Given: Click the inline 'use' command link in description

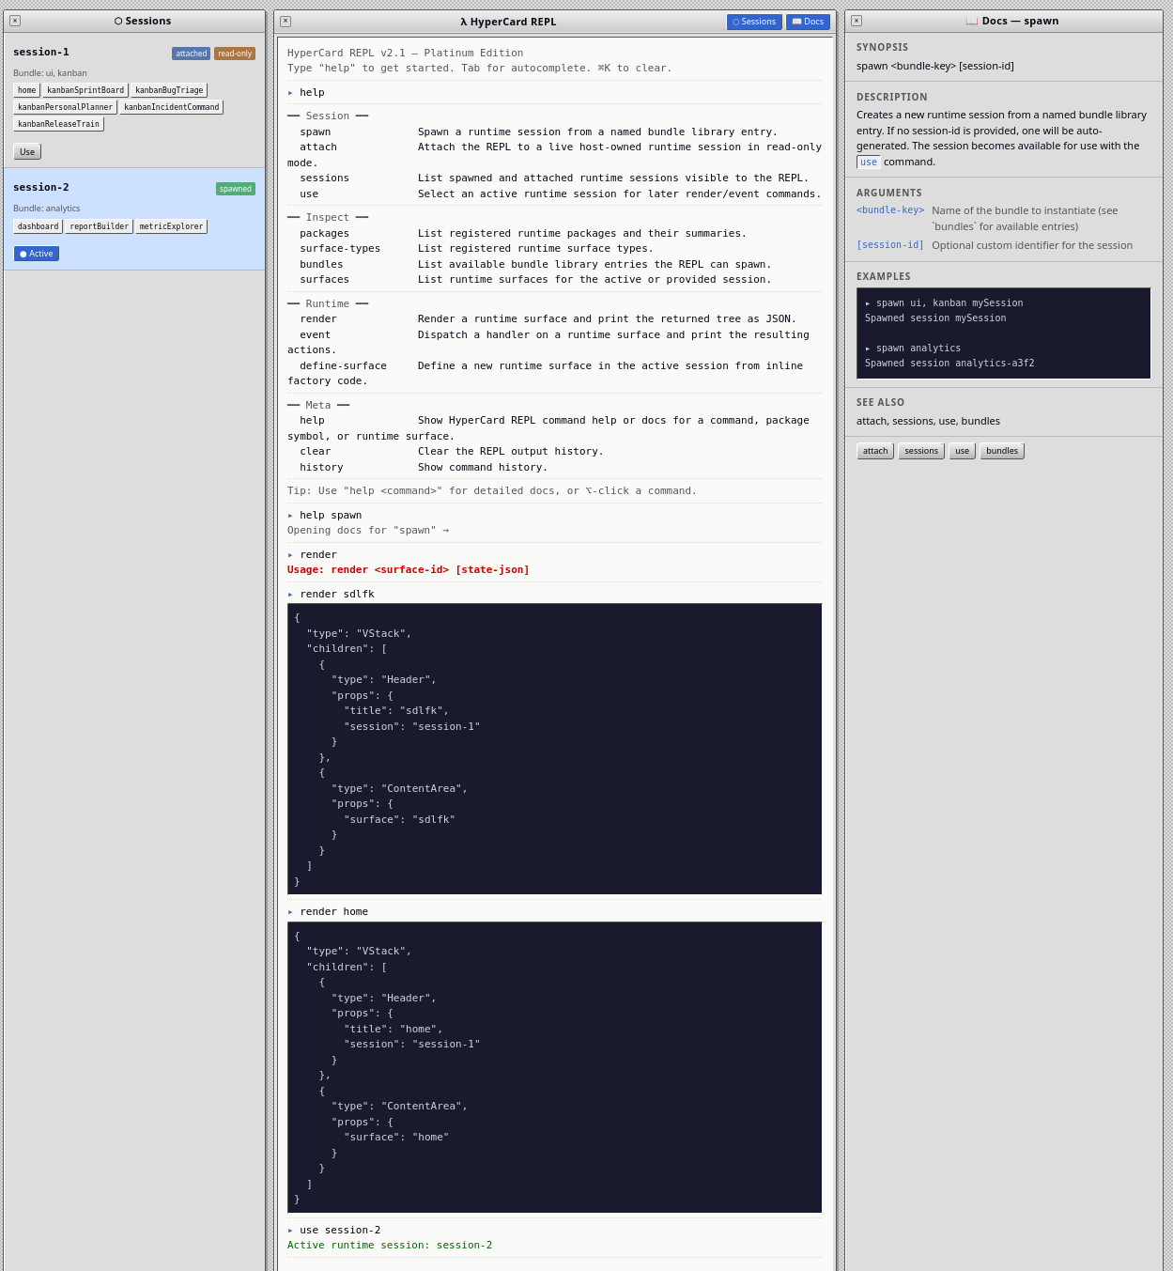Looking at the screenshot, I should pyautogui.click(x=868, y=163).
